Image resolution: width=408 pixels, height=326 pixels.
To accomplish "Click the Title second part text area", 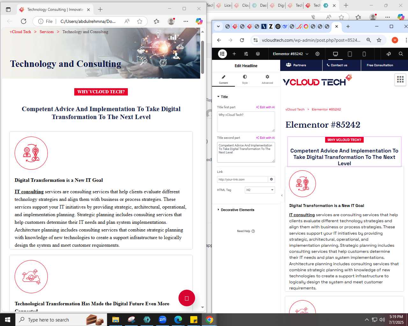I will (246, 152).
